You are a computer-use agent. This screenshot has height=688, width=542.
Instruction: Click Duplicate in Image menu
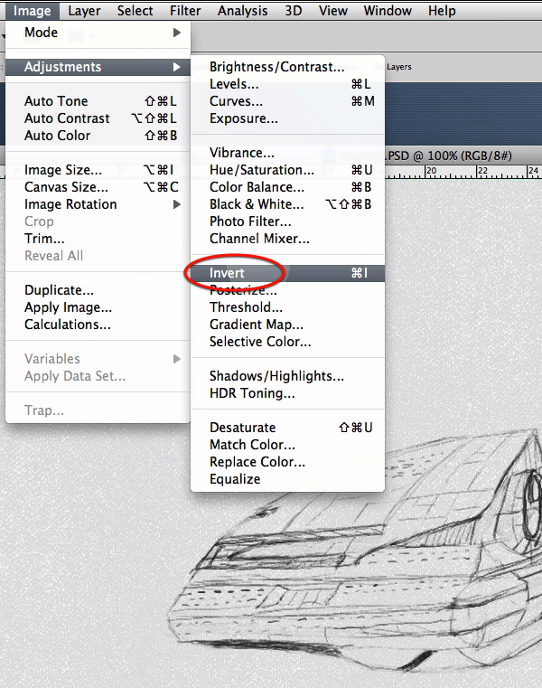pyautogui.click(x=59, y=290)
